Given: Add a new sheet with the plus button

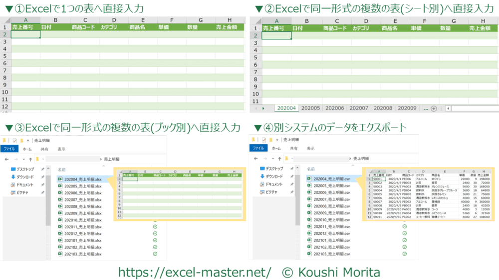Looking at the screenshot, I should pyautogui.click(x=434, y=108).
